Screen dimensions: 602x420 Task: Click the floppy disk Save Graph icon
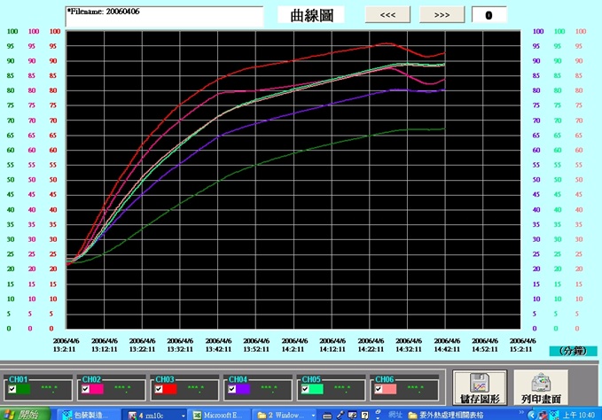479,382
